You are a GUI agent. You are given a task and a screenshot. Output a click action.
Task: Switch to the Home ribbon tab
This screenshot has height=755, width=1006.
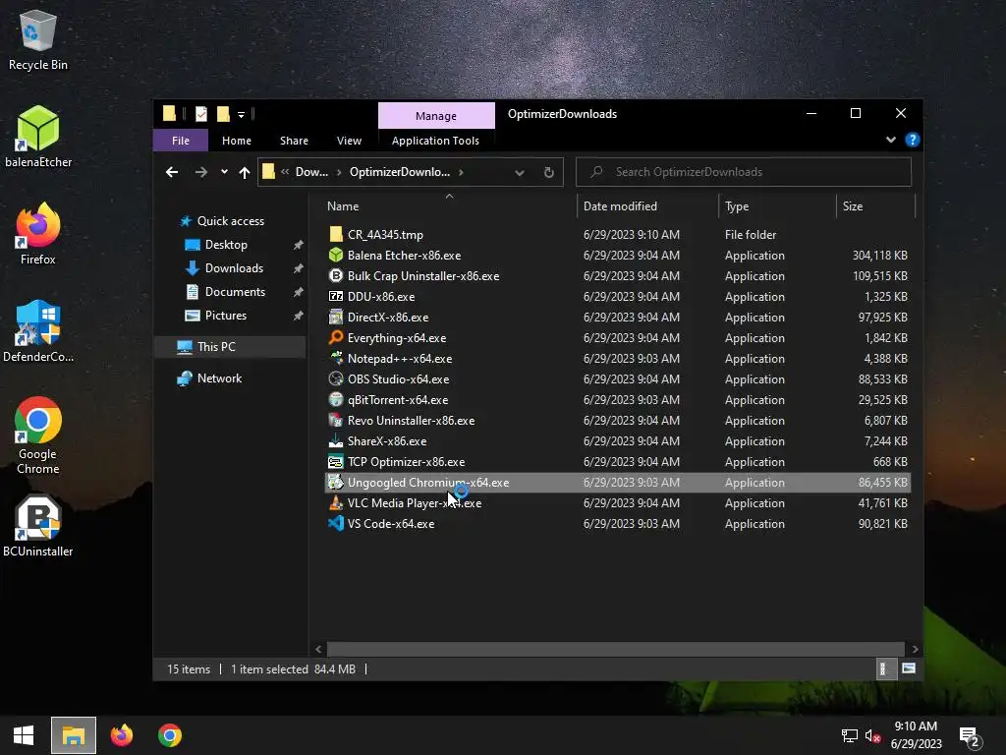[x=237, y=140]
